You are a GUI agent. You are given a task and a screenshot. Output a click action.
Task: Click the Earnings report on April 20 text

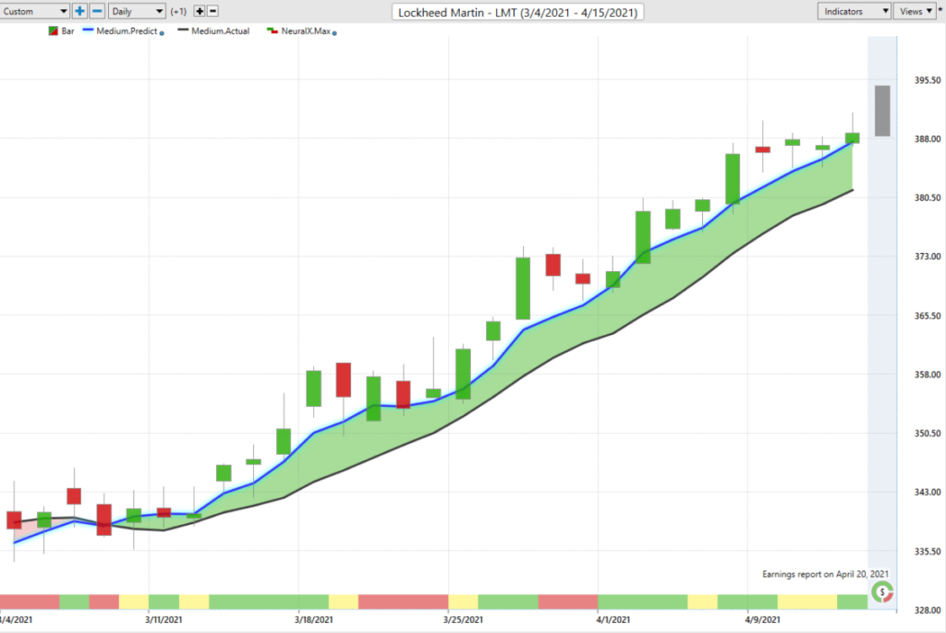(825, 574)
